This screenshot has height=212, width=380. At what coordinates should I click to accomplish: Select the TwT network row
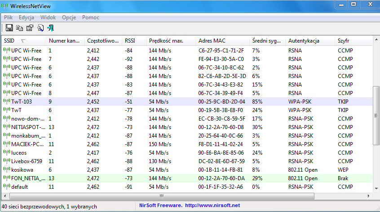(x=187, y=110)
